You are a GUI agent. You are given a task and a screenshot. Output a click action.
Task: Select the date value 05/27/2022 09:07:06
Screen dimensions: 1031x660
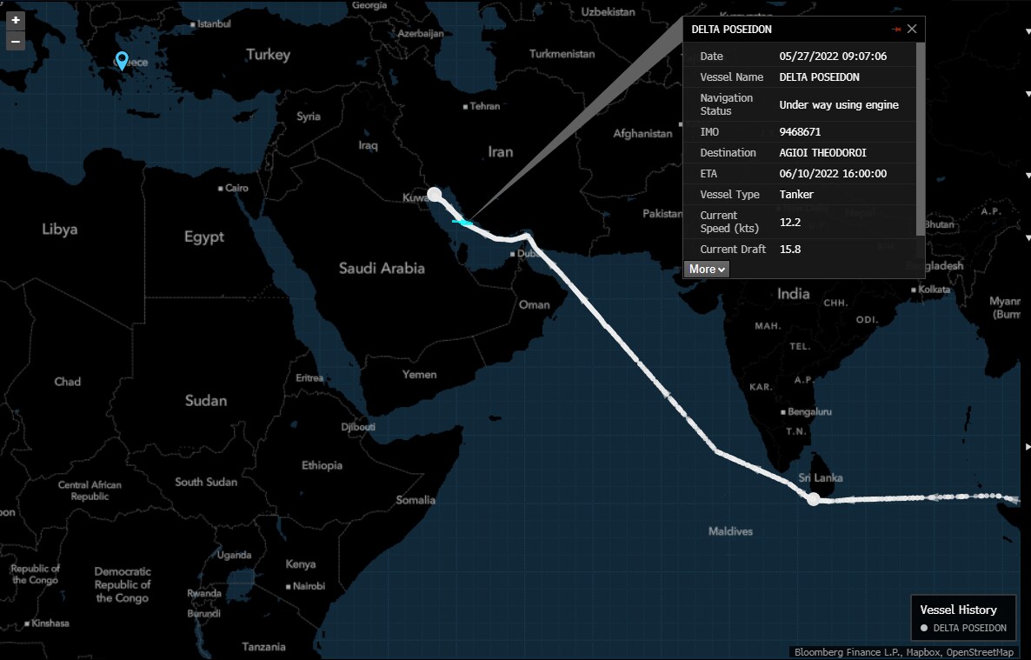tap(833, 56)
